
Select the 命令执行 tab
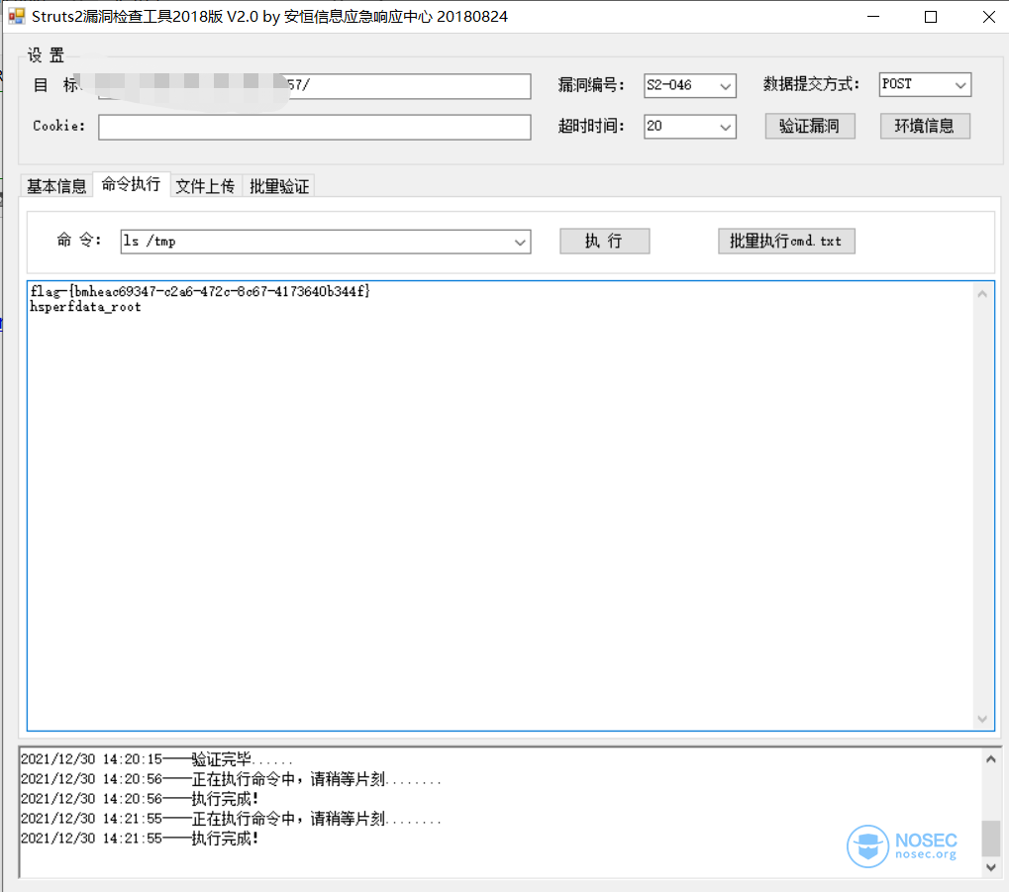[x=132, y=184]
